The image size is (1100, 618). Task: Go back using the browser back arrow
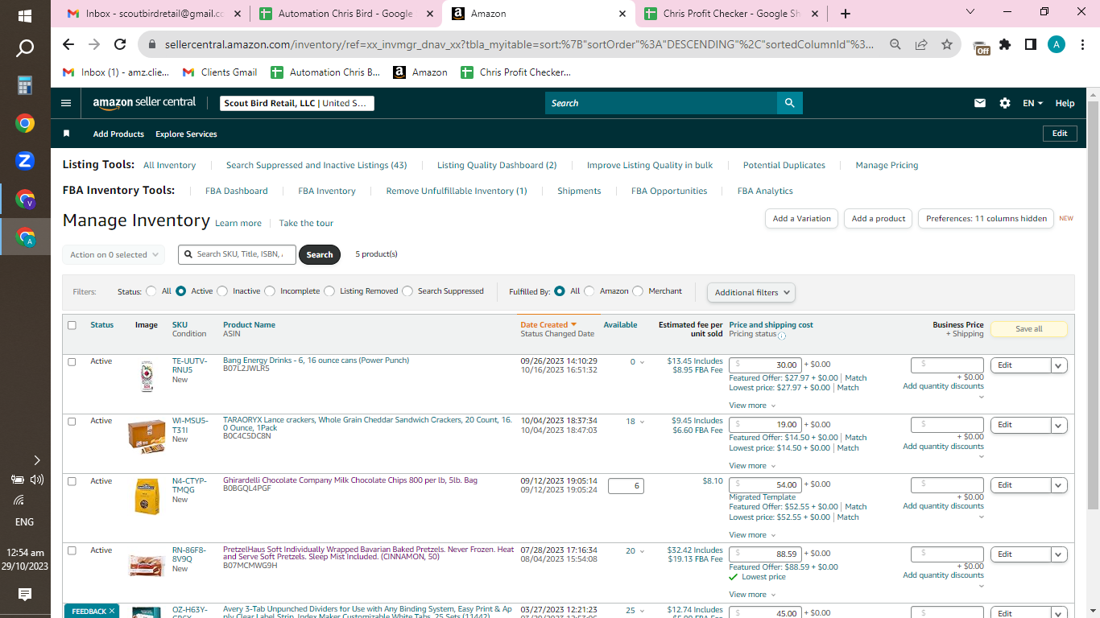coord(68,44)
